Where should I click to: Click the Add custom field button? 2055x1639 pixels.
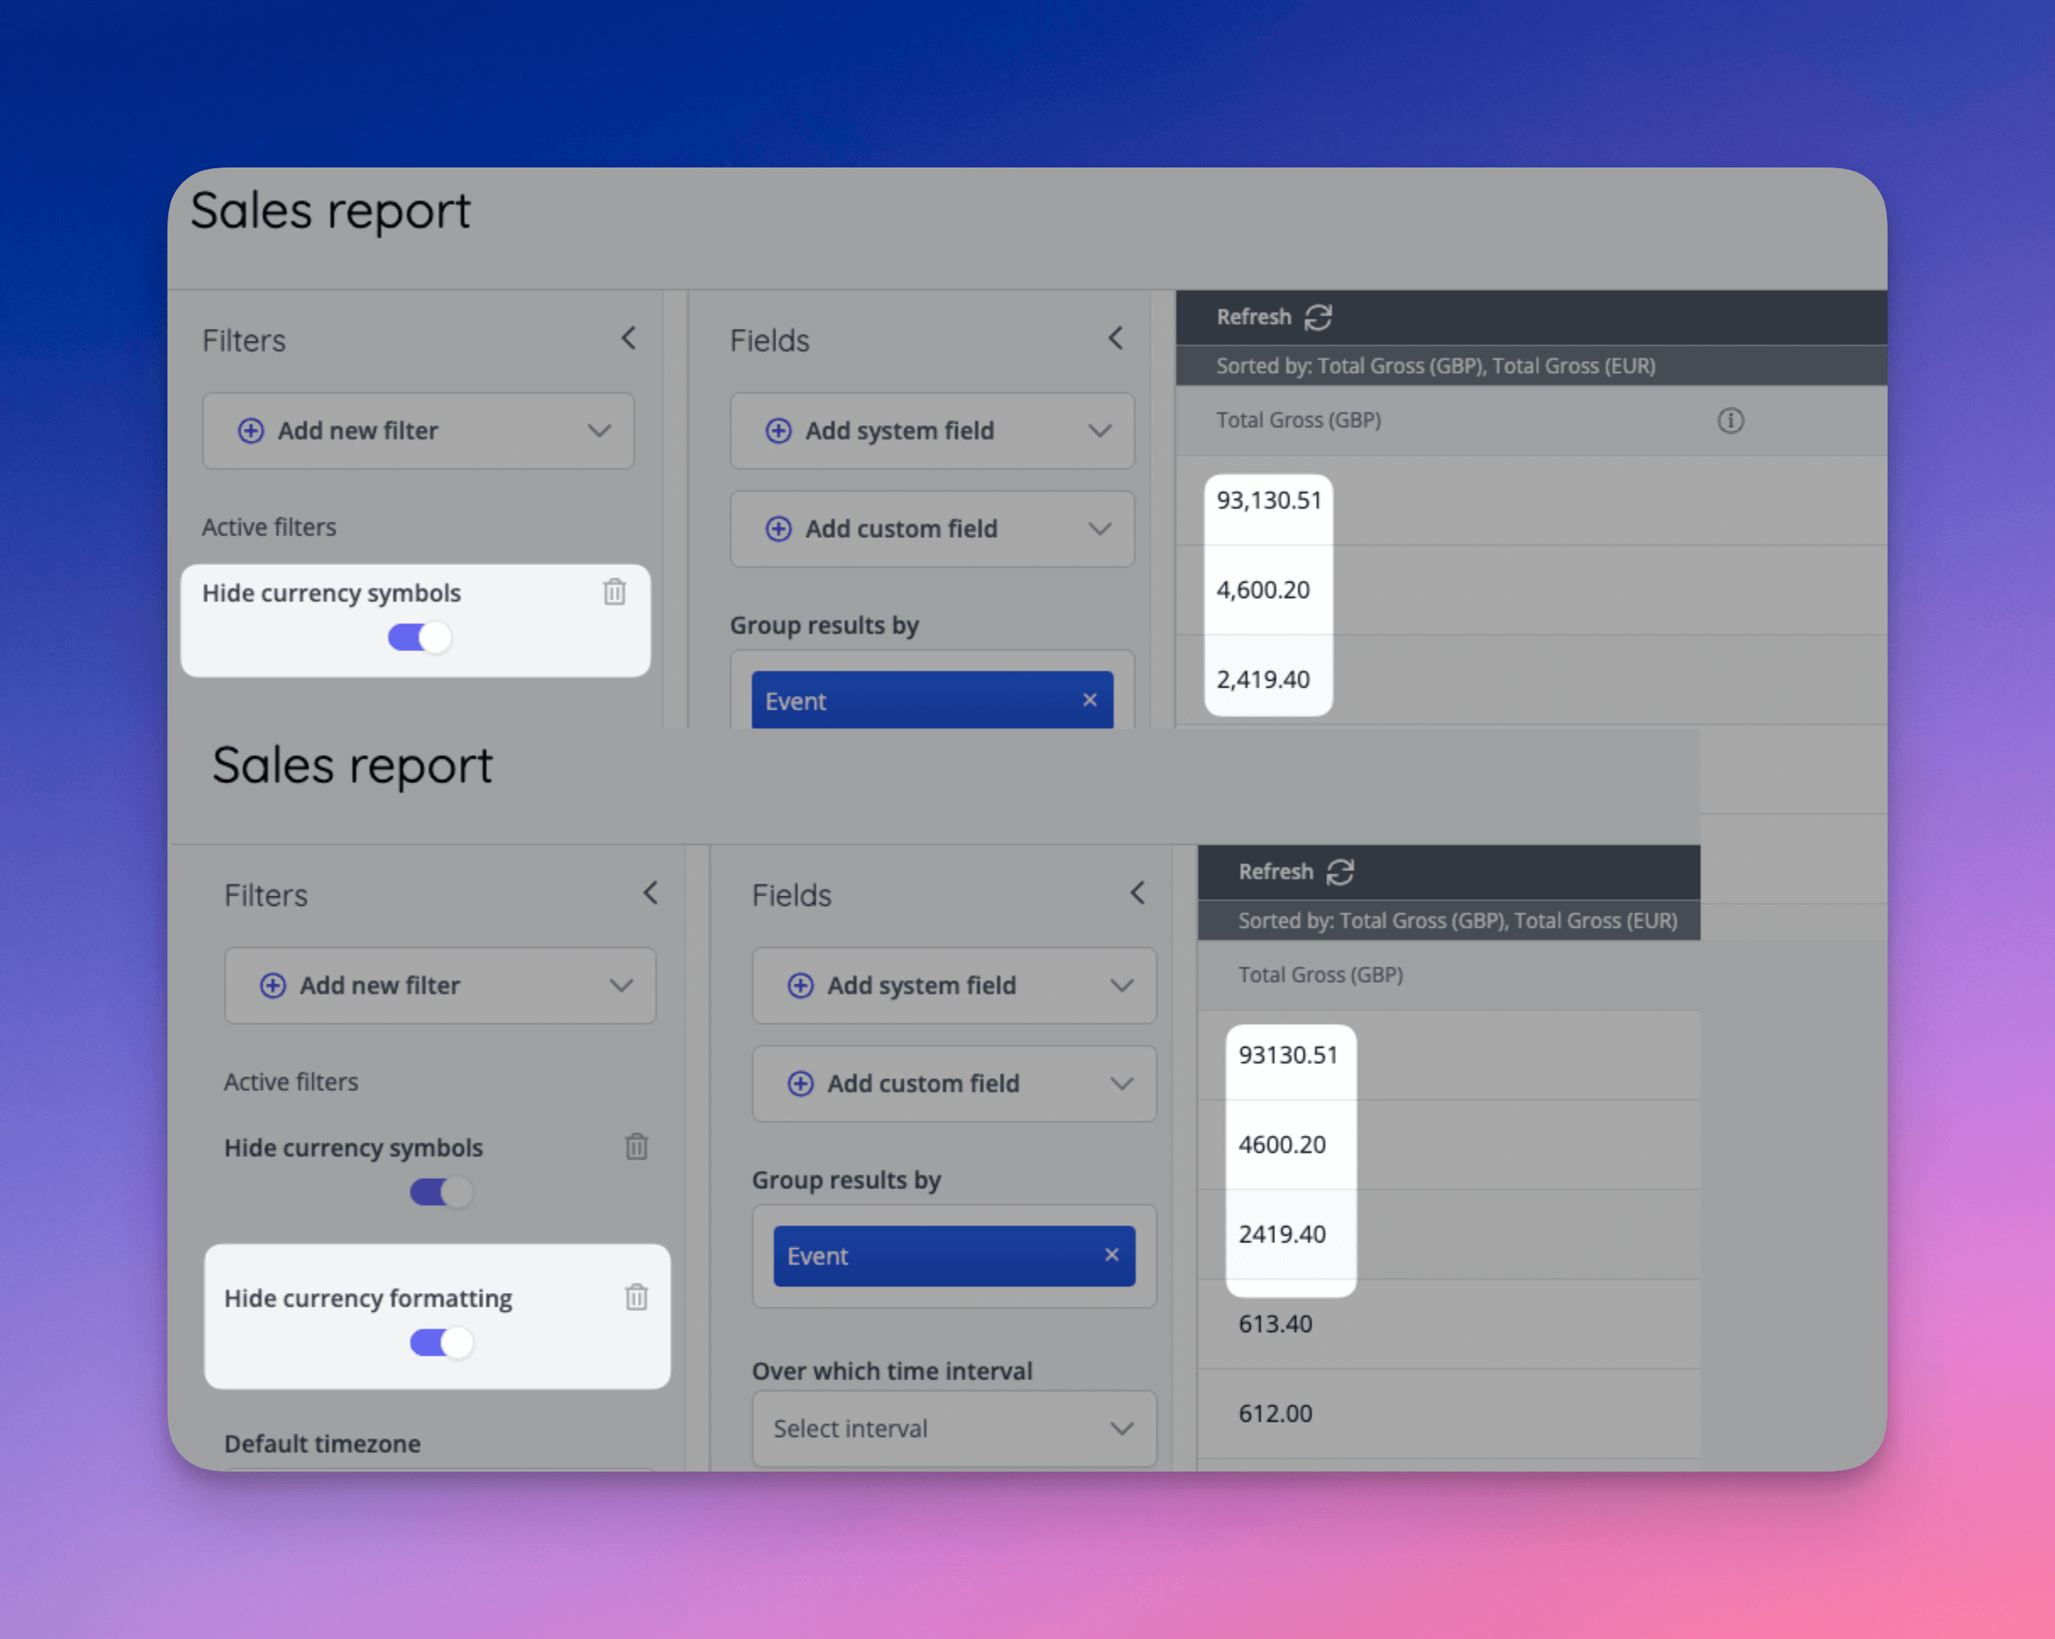(x=931, y=529)
